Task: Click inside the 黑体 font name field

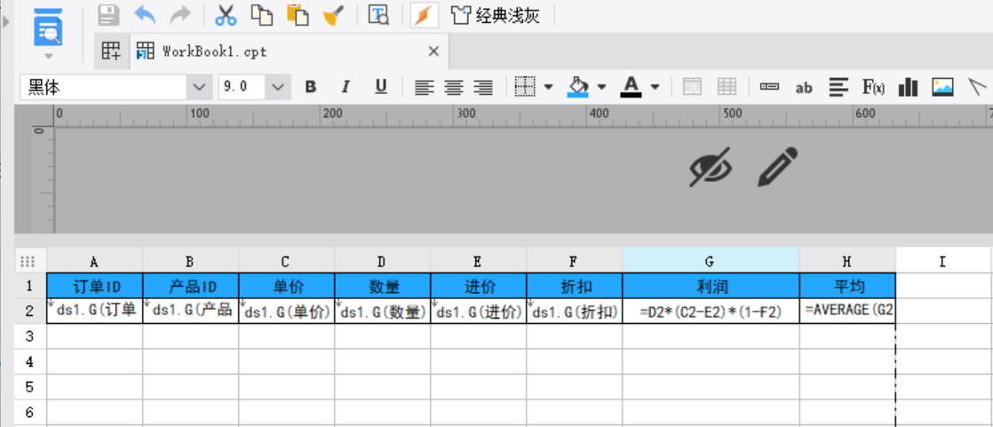Action: [x=104, y=87]
